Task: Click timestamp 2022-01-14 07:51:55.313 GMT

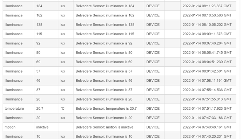Action: 207,99
